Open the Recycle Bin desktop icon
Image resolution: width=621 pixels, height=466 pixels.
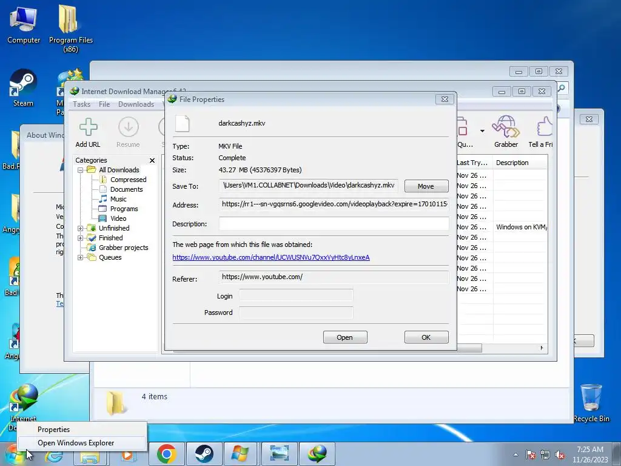click(591, 403)
